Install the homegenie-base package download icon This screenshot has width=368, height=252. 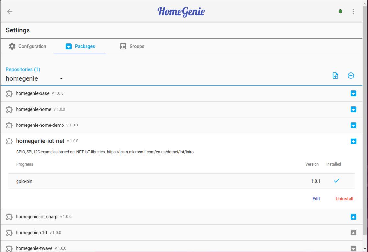(x=353, y=93)
